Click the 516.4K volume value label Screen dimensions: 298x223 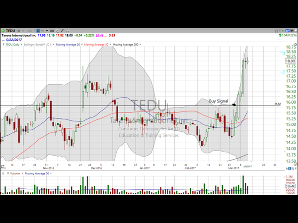point(291,186)
